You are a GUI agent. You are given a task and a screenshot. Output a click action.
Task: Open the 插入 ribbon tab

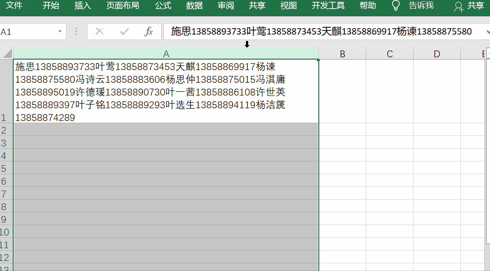point(82,6)
